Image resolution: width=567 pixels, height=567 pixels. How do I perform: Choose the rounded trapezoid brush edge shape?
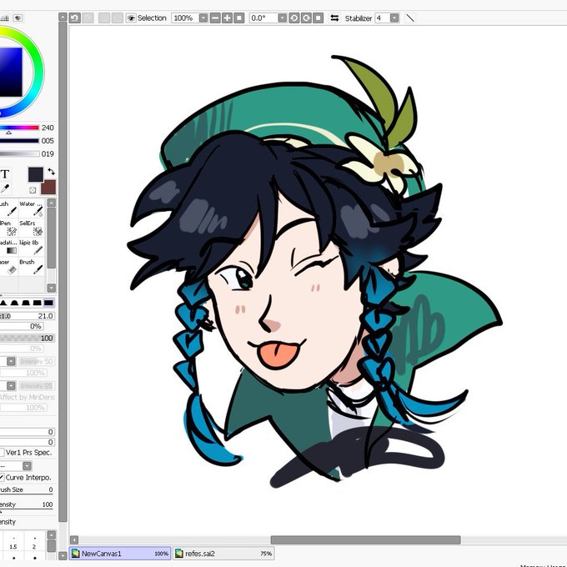[x=26, y=303]
